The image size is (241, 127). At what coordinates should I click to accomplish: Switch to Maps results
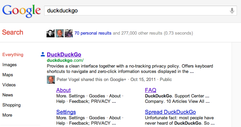[x=8, y=75]
